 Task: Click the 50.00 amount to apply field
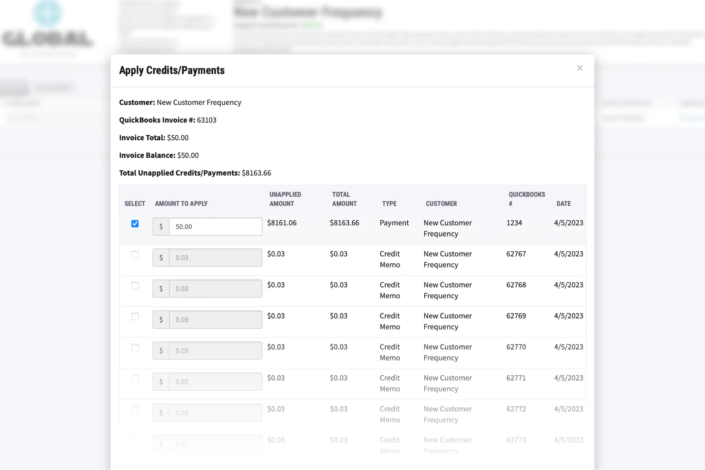tap(215, 227)
